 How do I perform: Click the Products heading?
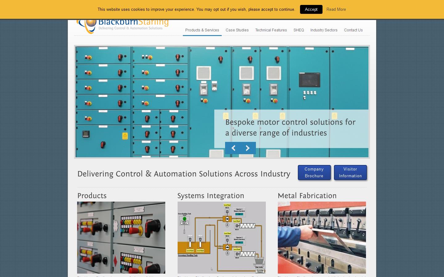[x=92, y=196]
